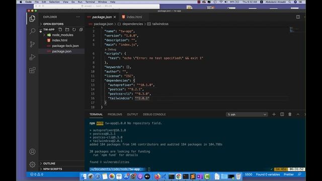Select package.json in Explorer tree

pyautogui.click(x=61, y=51)
